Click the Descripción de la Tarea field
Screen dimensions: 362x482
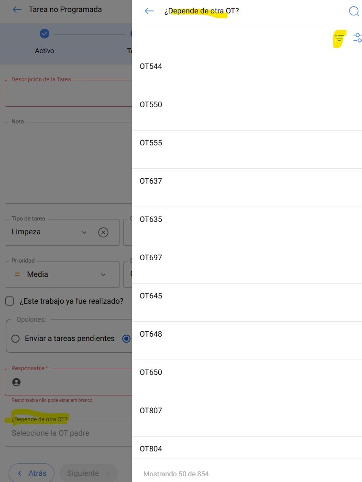coord(68,93)
